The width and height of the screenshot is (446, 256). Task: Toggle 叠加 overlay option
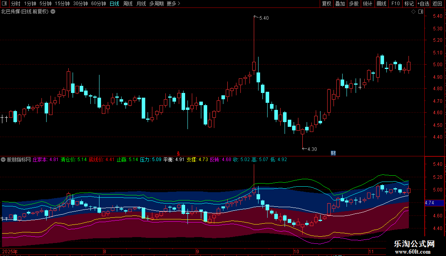pyautogui.click(x=340, y=4)
